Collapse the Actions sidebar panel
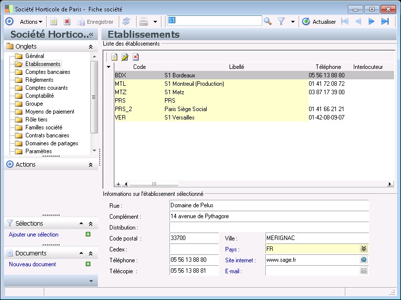This screenshot has height=300, width=401. [x=90, y=165]
